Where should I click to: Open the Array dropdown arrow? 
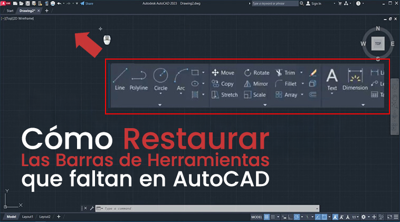tap(302, 94)
